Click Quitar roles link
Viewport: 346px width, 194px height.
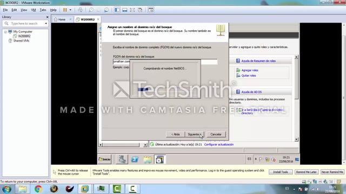point(249,75)
